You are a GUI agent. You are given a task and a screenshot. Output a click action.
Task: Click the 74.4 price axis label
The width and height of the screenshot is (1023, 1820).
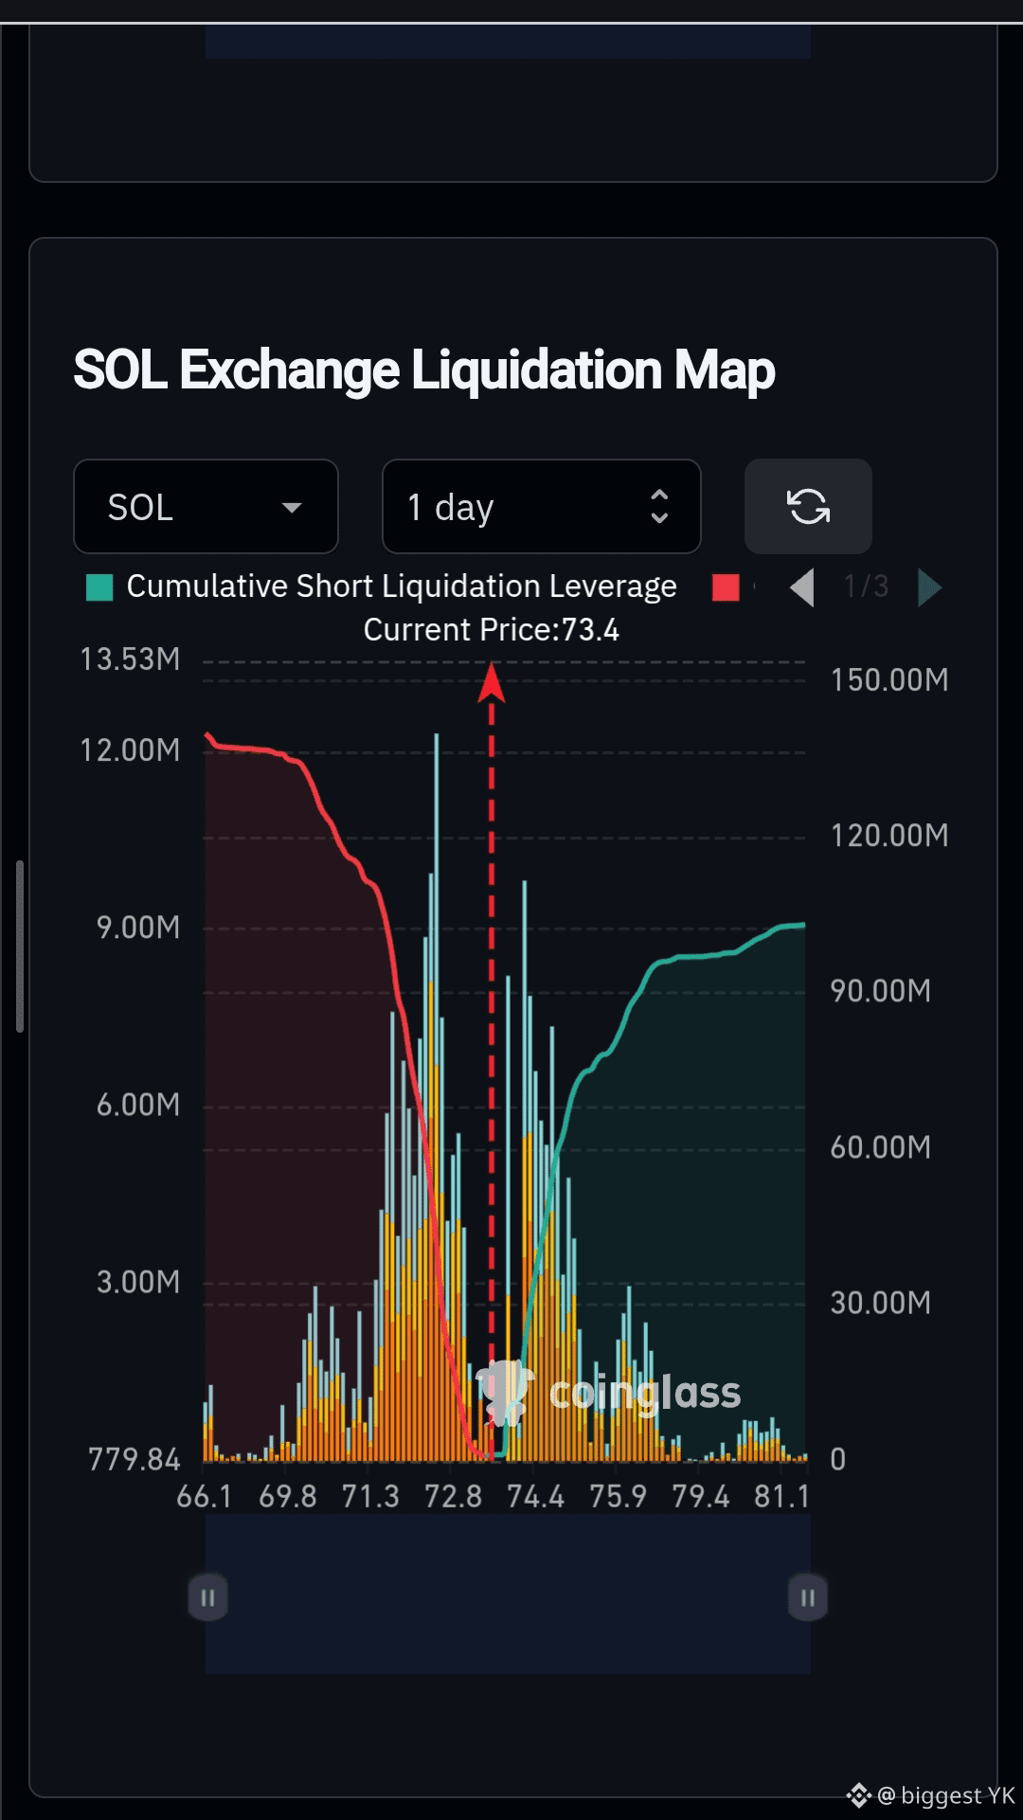point(535,1497)
